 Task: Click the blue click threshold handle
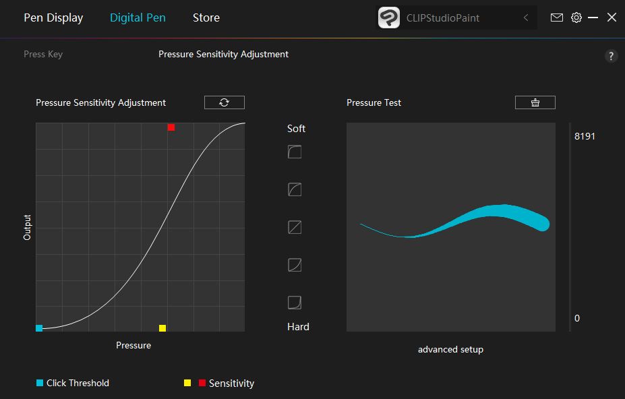point(39,328)
